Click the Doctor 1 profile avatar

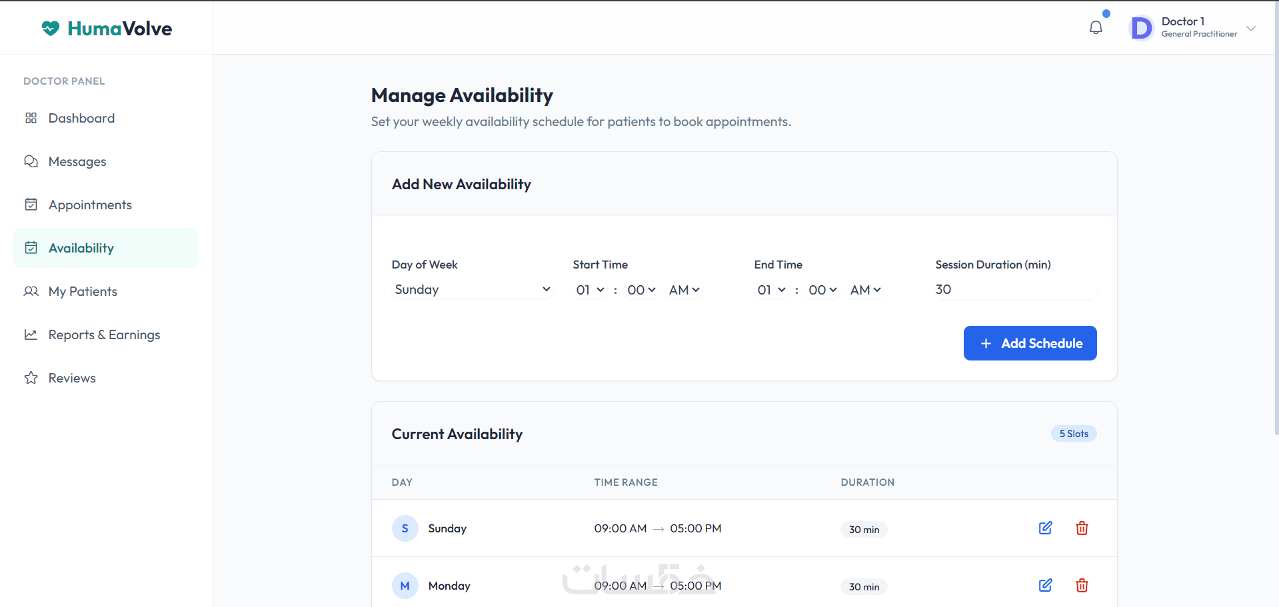(x=1142, y=28)
